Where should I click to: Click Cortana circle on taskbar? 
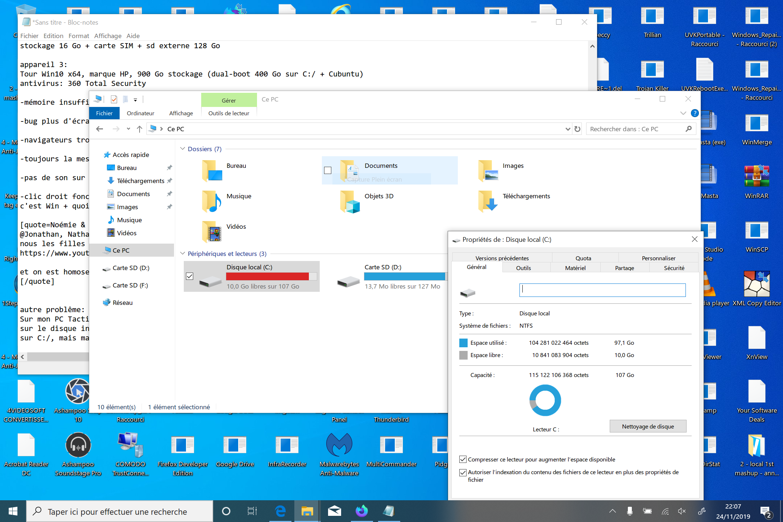(x=226, y=511)
